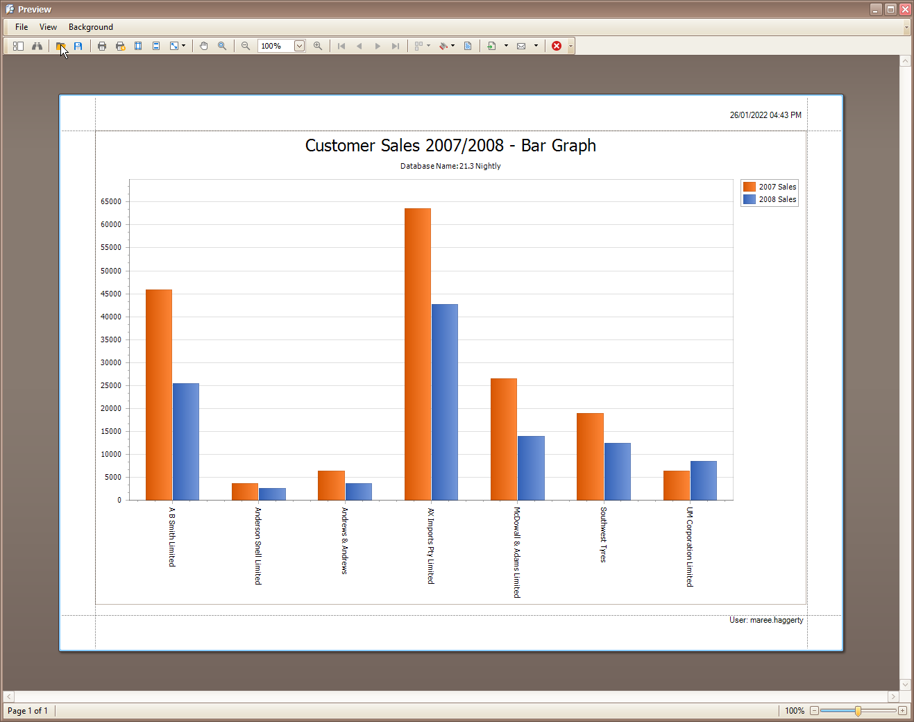Screen dimensions: 914x722
Task: Click the AX Imports Pty Limited orange bar
Action: [x=418, y=354]
